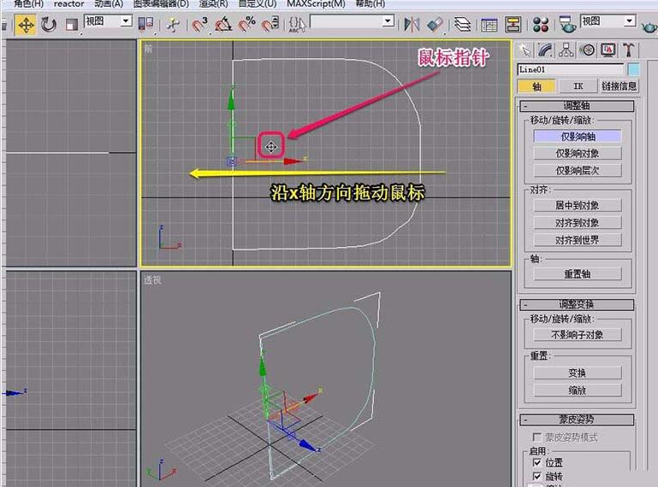Screen dimensions: 658x487
Task: Click the 居中到对象 button
Action: click(x=578, y=206)
